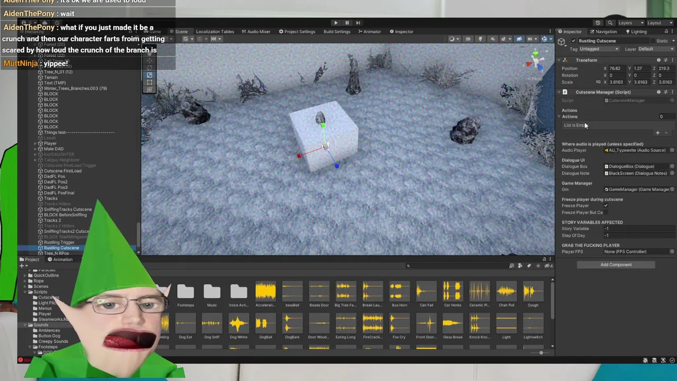
Task: Open the draw mode shading dropdown
Action: (x=454, y=39)
